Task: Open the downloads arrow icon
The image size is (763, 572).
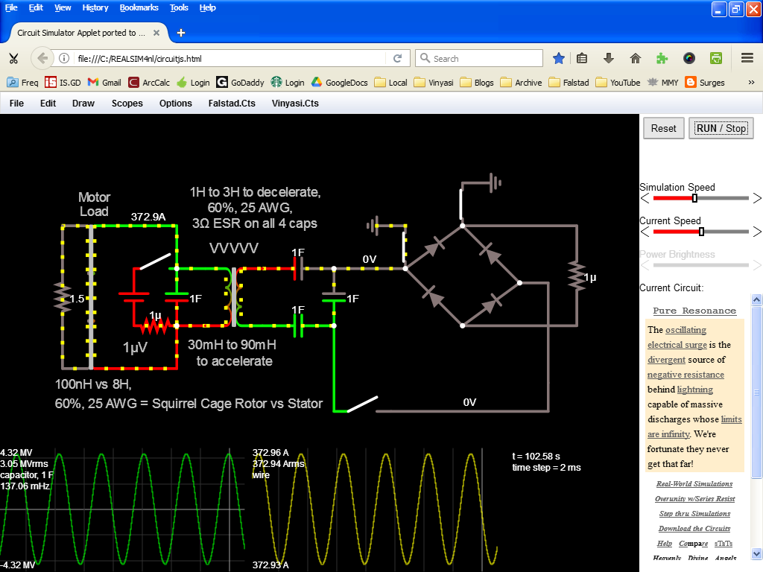Action: 608,58
